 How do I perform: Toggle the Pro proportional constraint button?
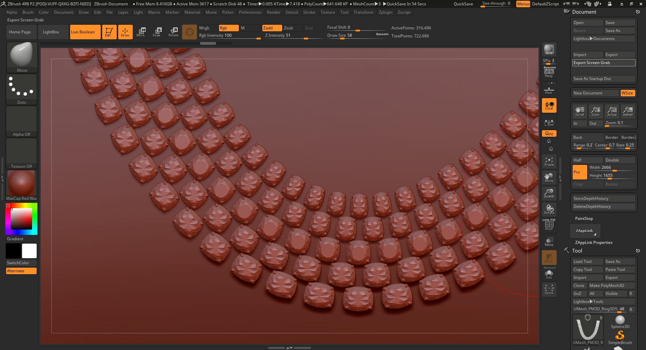(x=580, y=172)
